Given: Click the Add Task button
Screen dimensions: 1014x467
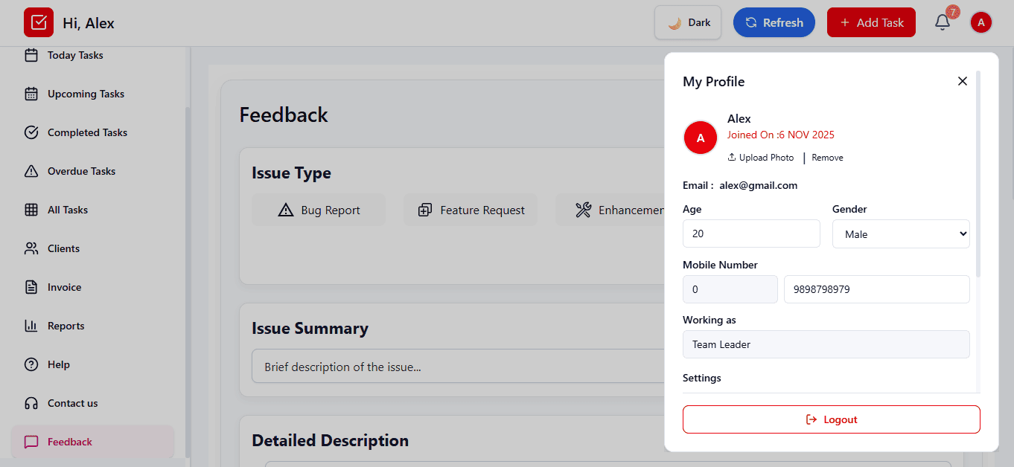Looking at the screenshot, I should [871, 22].
